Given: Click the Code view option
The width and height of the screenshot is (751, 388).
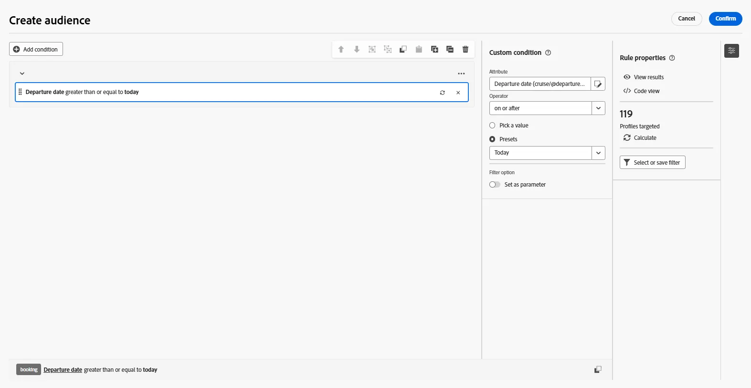Looking at the screenshot, I should (x=646, y=91).
